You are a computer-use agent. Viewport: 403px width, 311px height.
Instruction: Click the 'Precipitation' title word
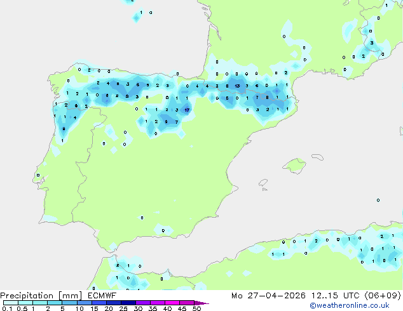27,296
